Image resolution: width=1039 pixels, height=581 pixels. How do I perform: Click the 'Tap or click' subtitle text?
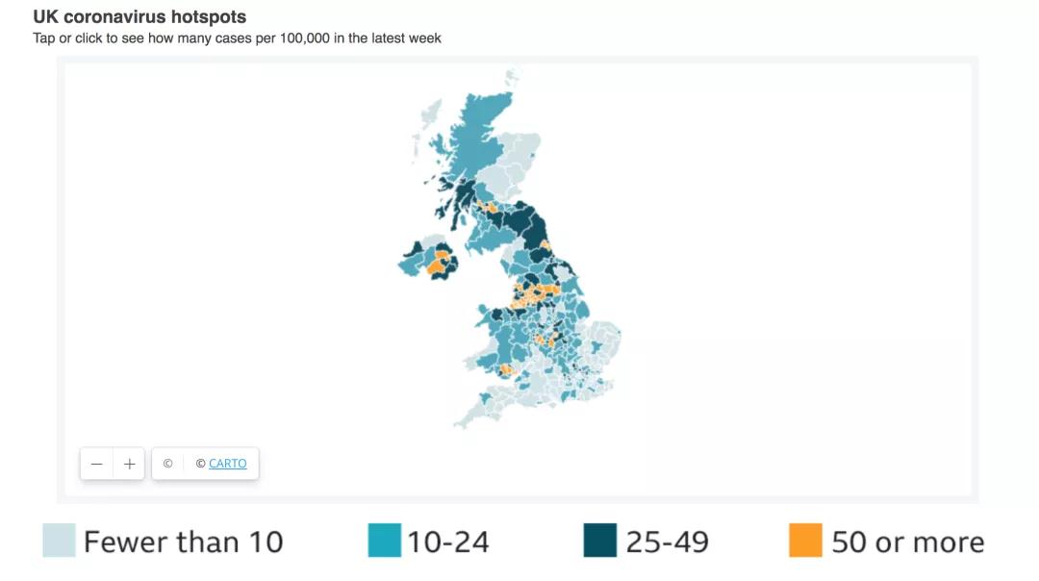(x=237, y=38)
